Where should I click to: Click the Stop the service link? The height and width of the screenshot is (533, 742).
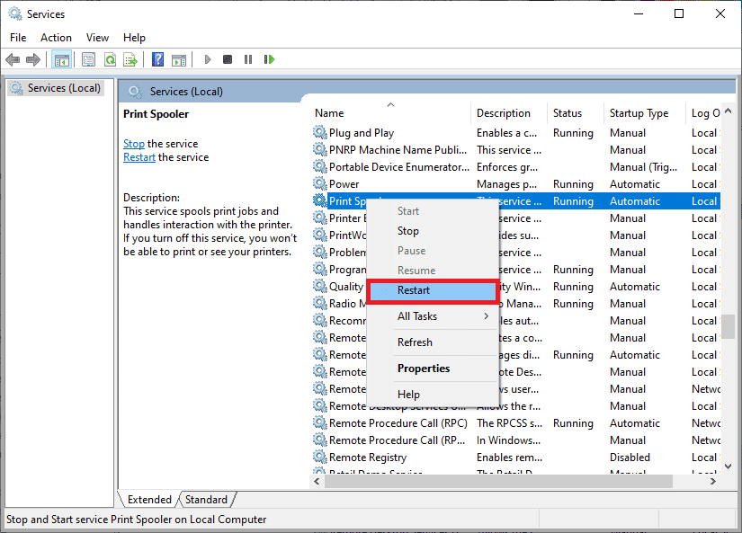[x=134, y=144]
